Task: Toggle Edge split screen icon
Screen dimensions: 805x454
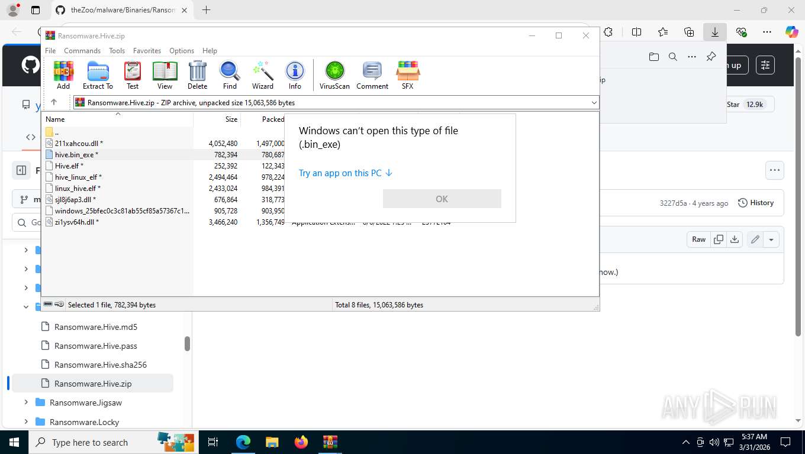Action: pyautogui.click(x=637, y=32)
